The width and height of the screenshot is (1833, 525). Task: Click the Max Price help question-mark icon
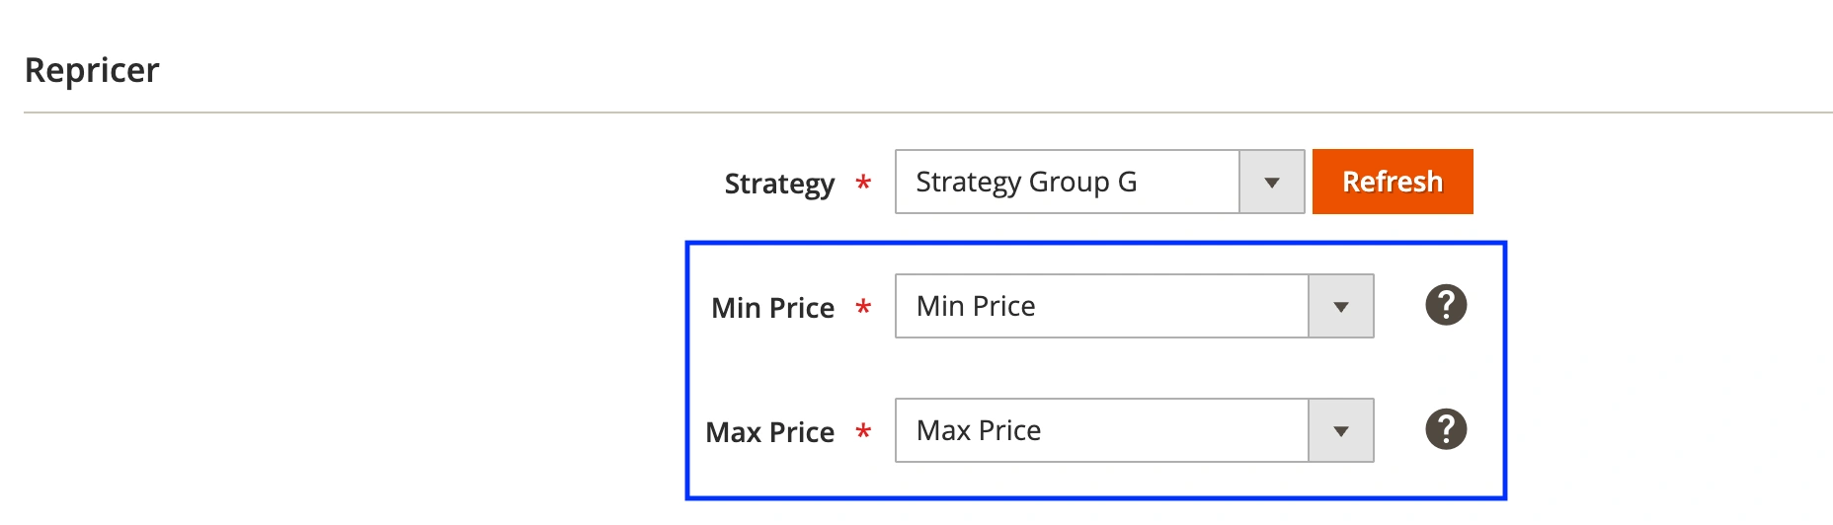(1446, 429)
